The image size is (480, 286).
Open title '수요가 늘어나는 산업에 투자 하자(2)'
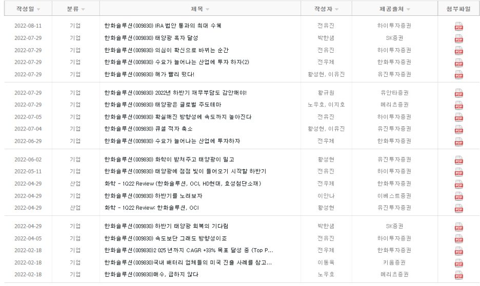(176, 62)
